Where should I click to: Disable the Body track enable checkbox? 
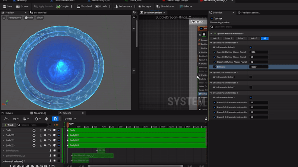[x=59, y=130]
